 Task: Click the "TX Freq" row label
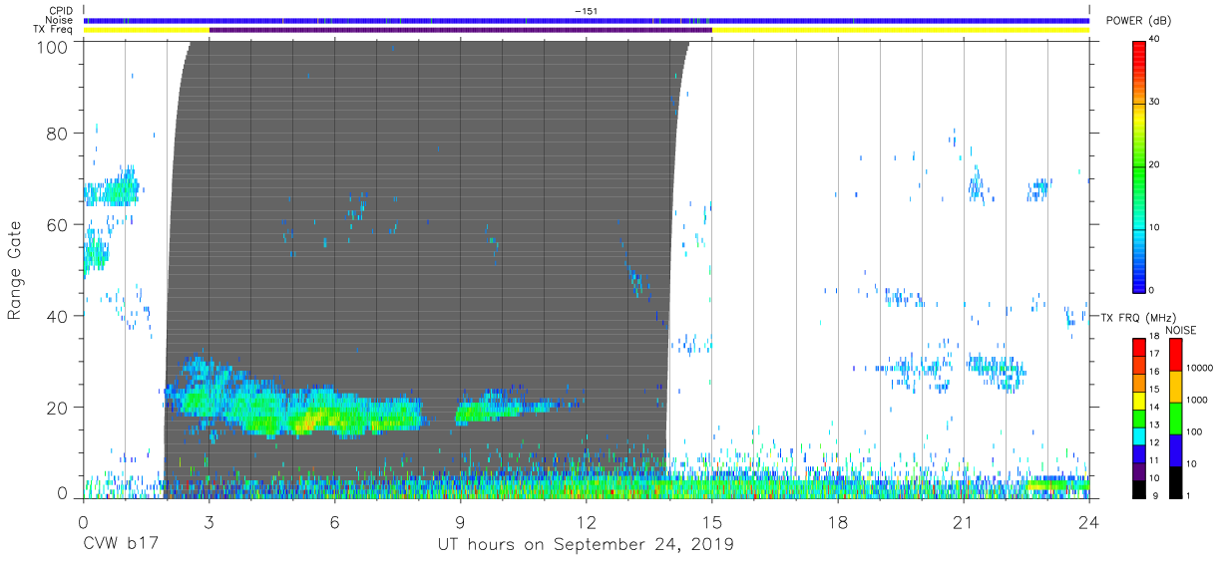[55, 29]
